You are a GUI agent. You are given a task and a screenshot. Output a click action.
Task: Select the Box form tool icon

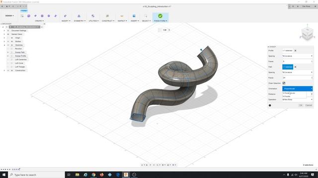click(x=29, y=16)
